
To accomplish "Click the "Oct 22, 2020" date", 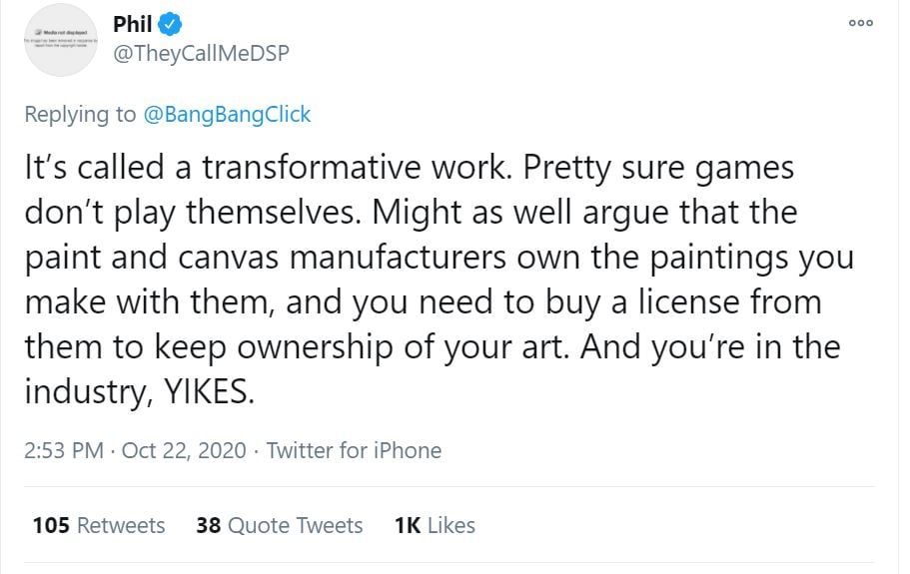I will 184,450.
